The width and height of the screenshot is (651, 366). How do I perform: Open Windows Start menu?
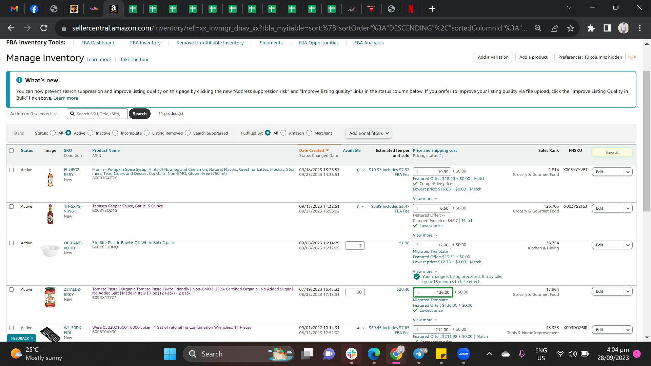[x=170, y=354]
